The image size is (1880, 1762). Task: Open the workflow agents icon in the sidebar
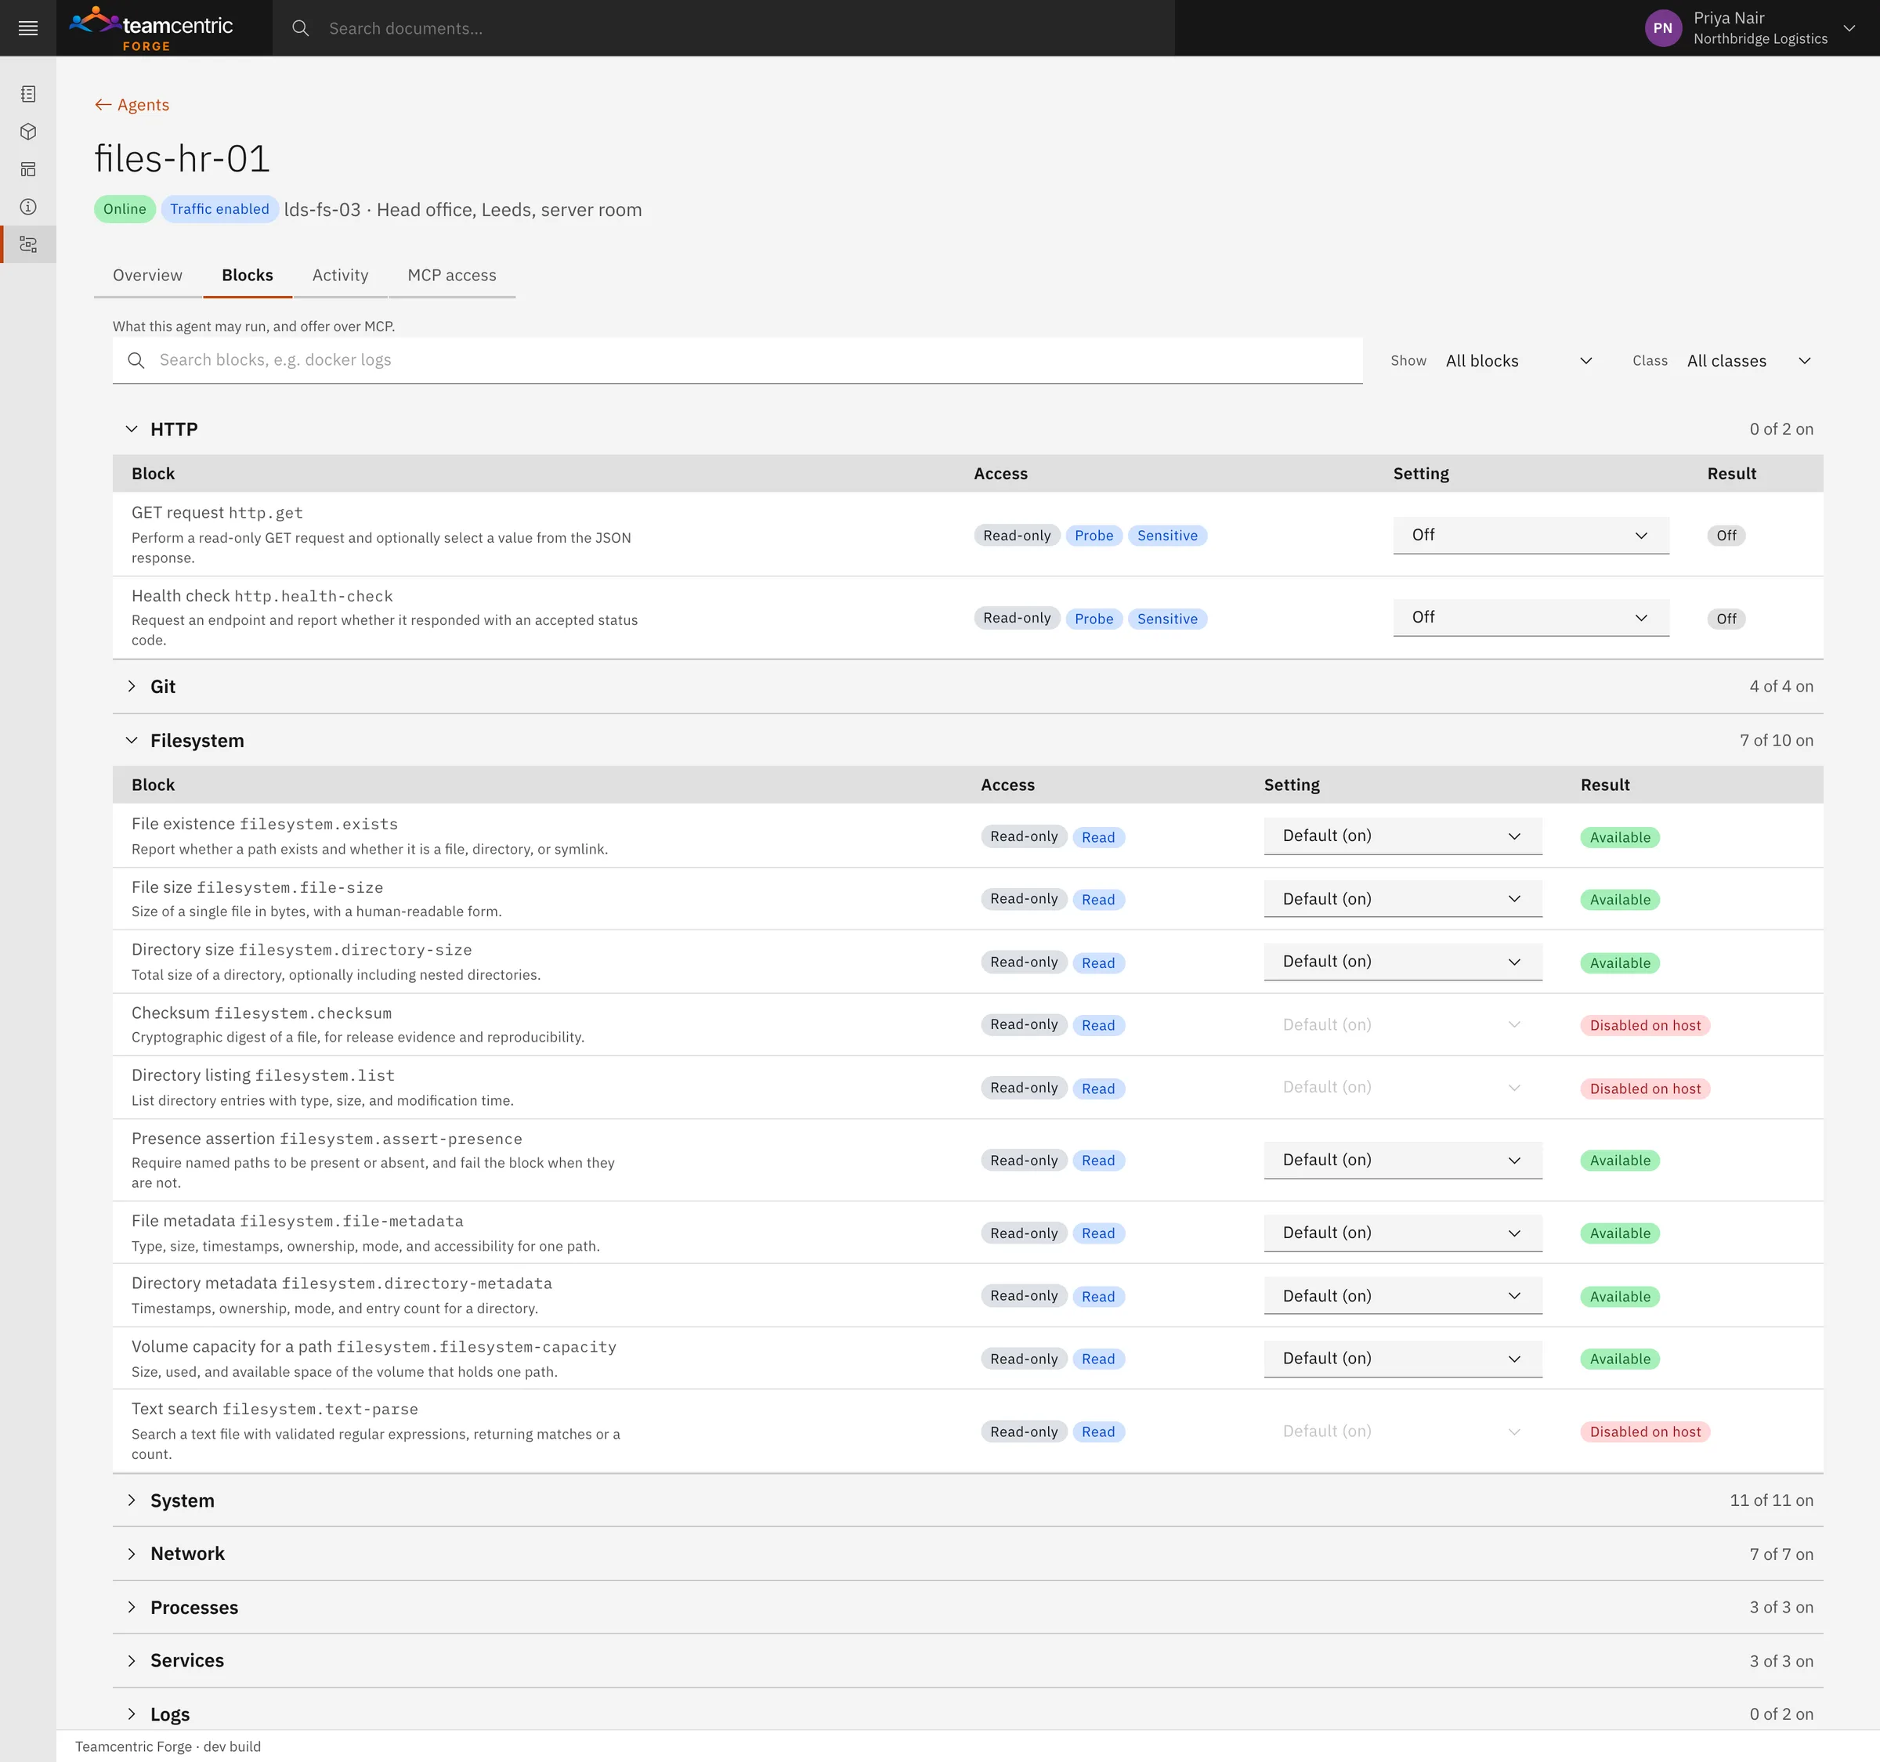pos(28,245)
